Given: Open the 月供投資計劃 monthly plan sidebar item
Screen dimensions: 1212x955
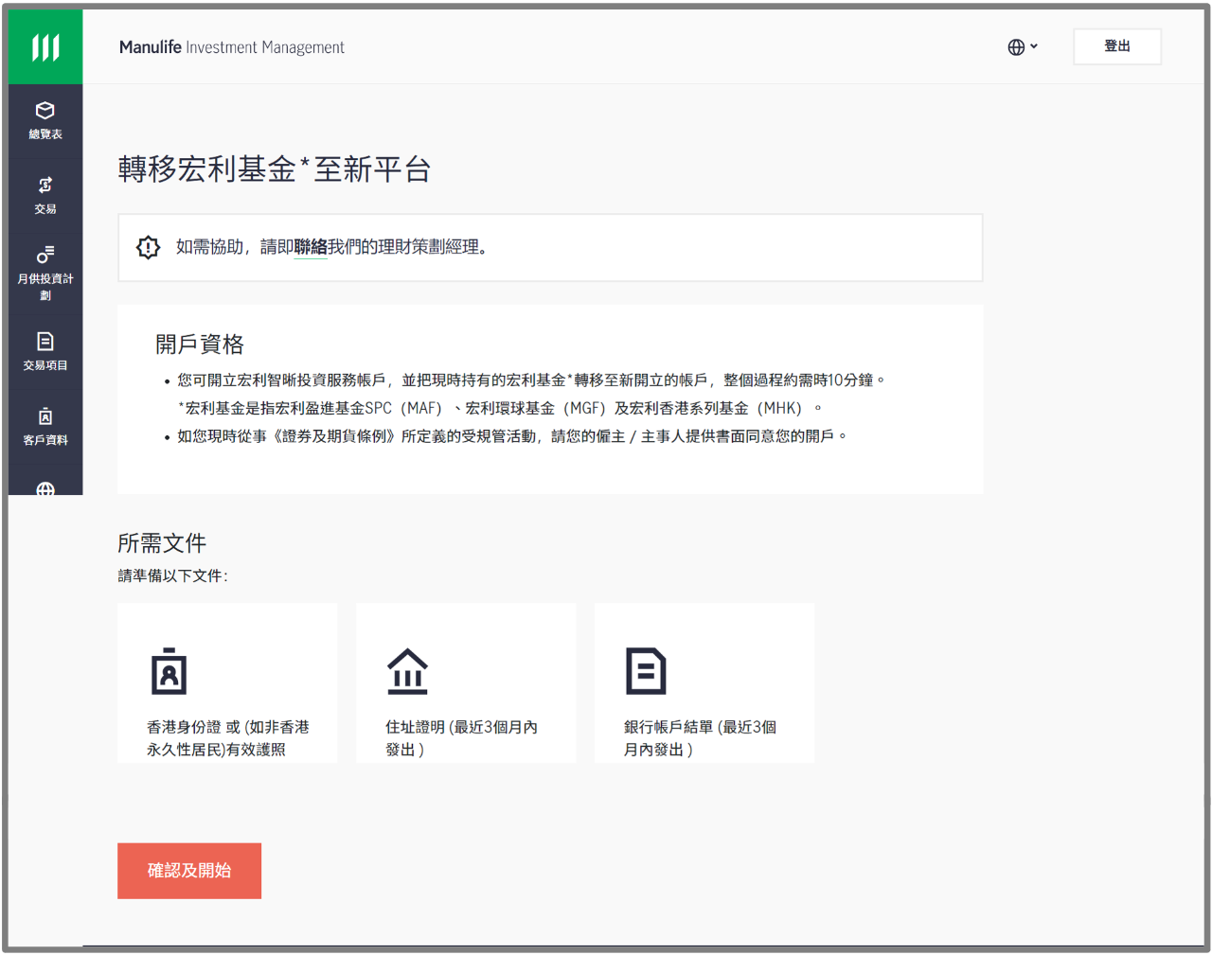Looking at the screenshot, I should click(45, 274).
